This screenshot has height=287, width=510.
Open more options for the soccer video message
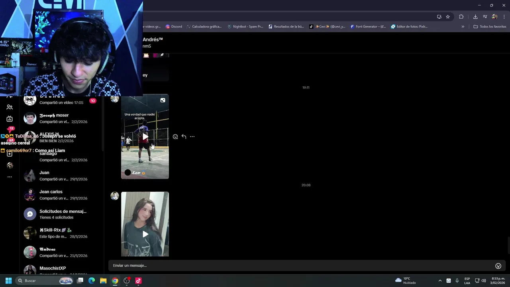(x=192, y=137)
